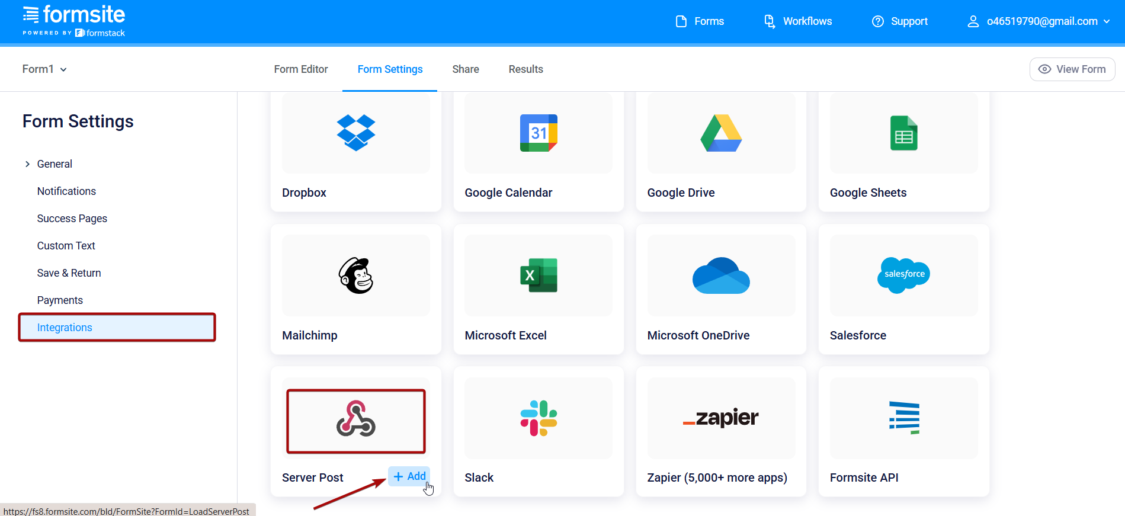Select the Microsoft OneDrive cloud icon
The image size is (1125, 516).
[x=721, y=275]
